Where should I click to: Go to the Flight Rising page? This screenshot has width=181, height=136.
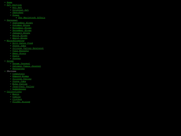pyautogui.click(x=21, y=102)
